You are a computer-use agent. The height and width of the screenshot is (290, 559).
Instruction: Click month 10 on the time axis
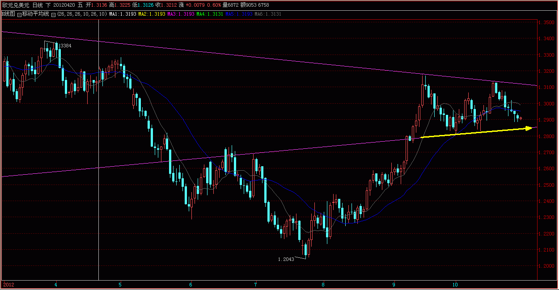point(455,284)
